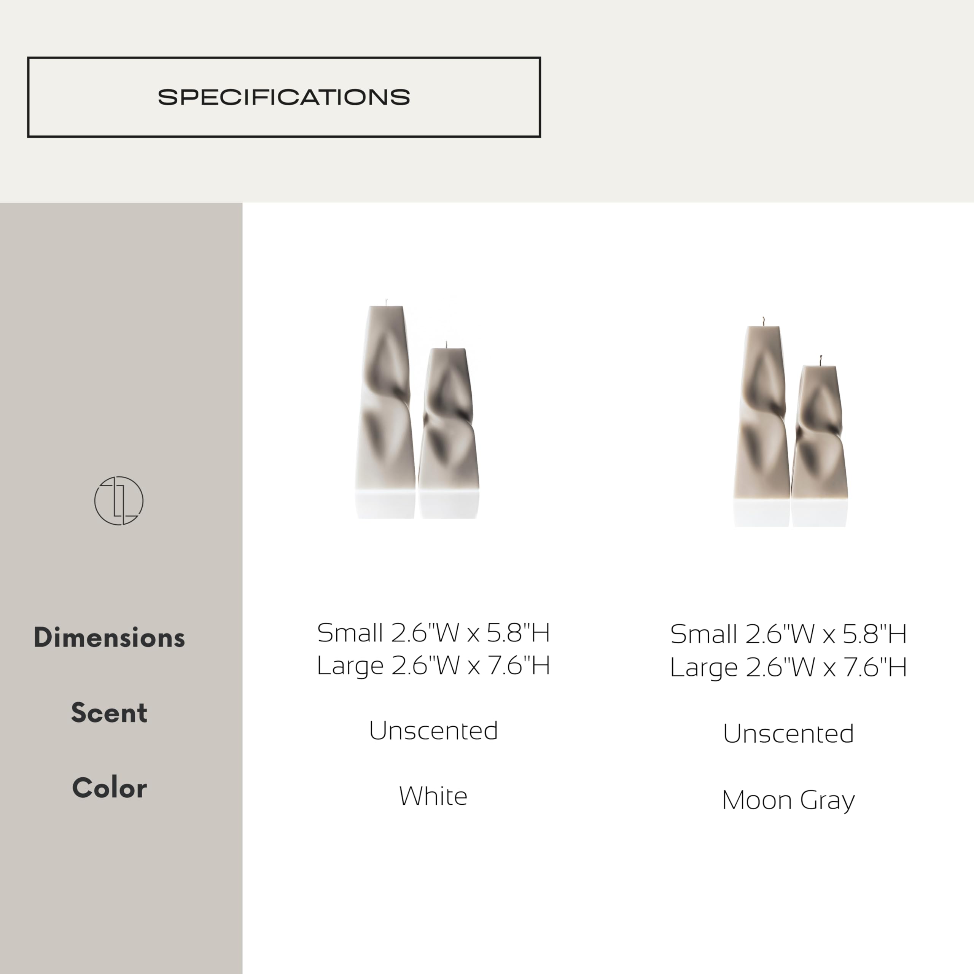Click the circular brand logo icon
Screen dimensions: 974x974
[119, 500]
